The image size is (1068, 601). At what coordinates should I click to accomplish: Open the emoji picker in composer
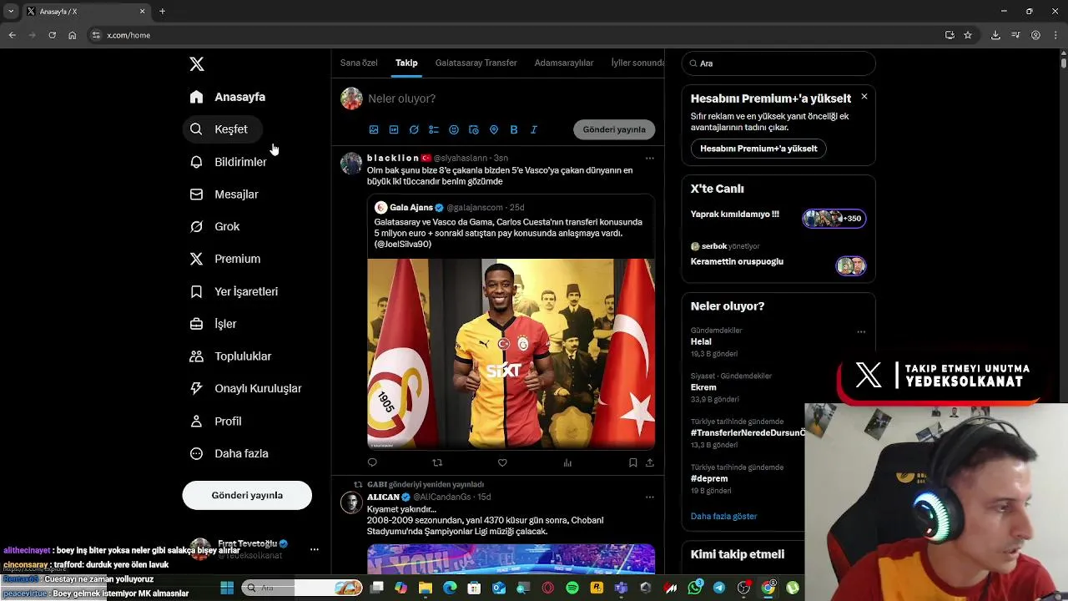[454, 129]
